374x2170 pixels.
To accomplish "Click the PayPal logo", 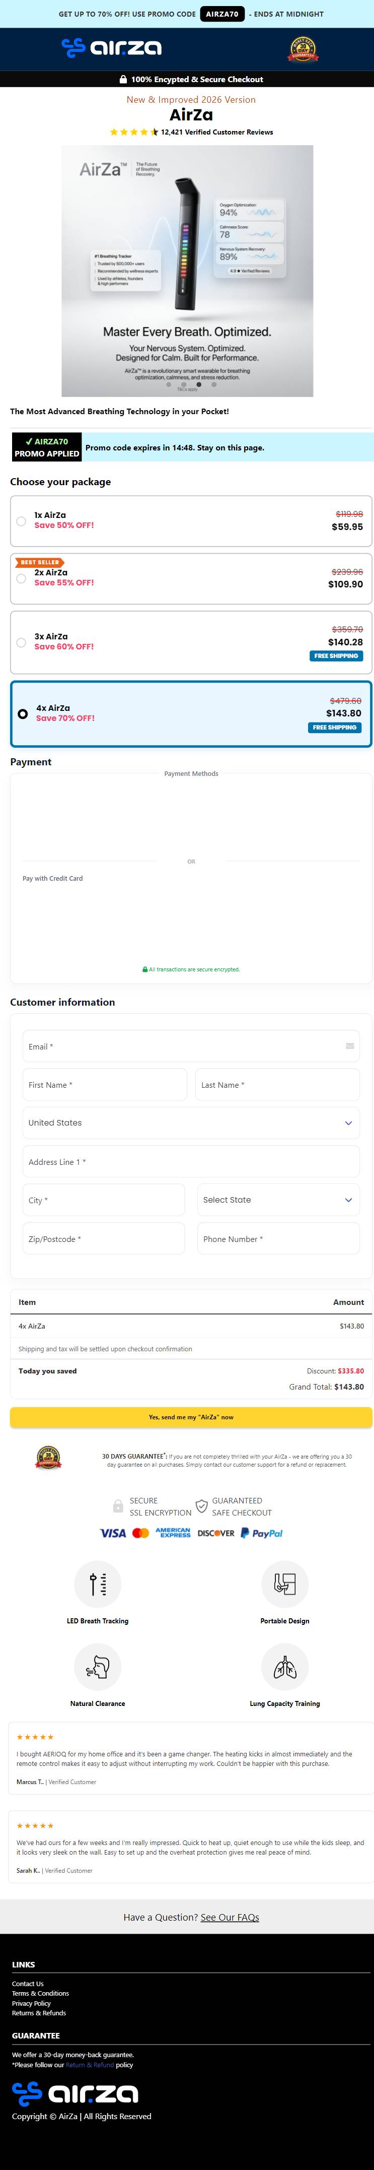I will coord(262,1533).
